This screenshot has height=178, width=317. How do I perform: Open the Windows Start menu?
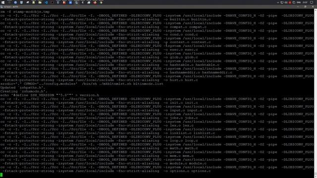pos(3,2)
